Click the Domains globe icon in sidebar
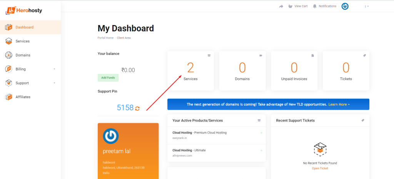 (x=8, y=55)
